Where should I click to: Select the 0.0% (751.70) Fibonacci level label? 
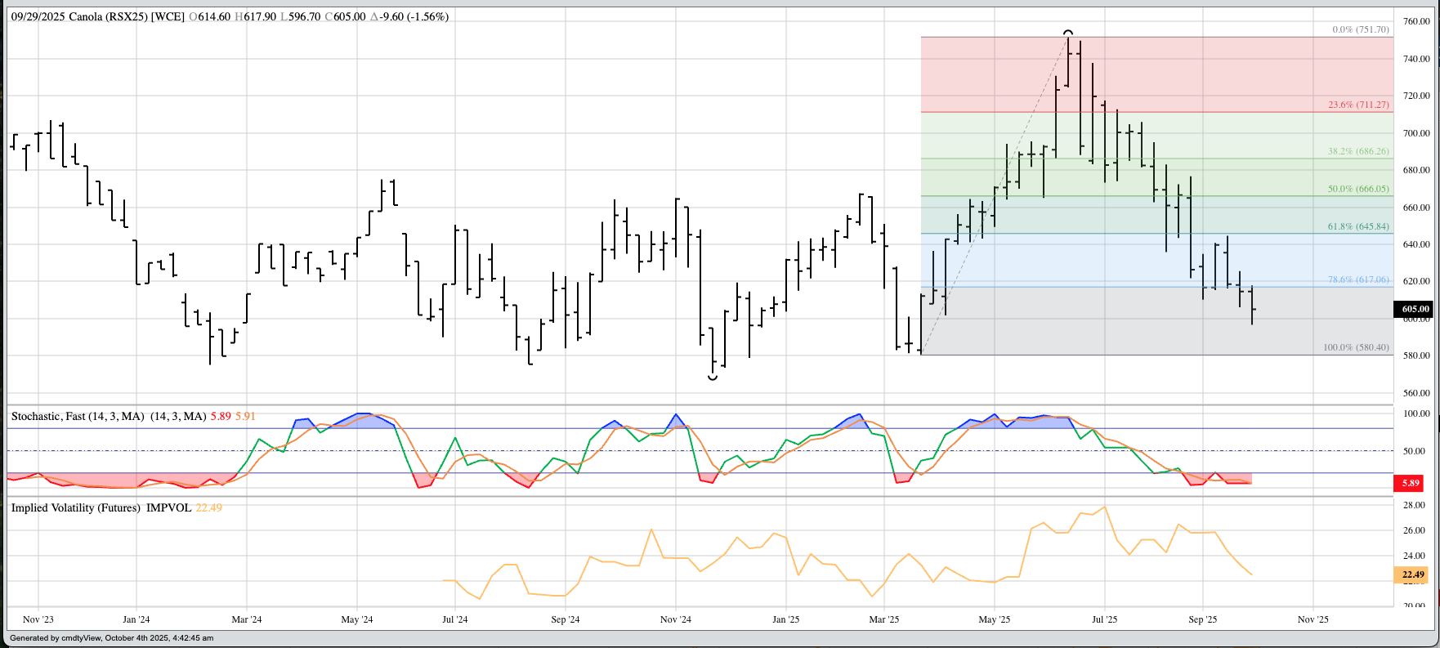(x=1360, y=29)
